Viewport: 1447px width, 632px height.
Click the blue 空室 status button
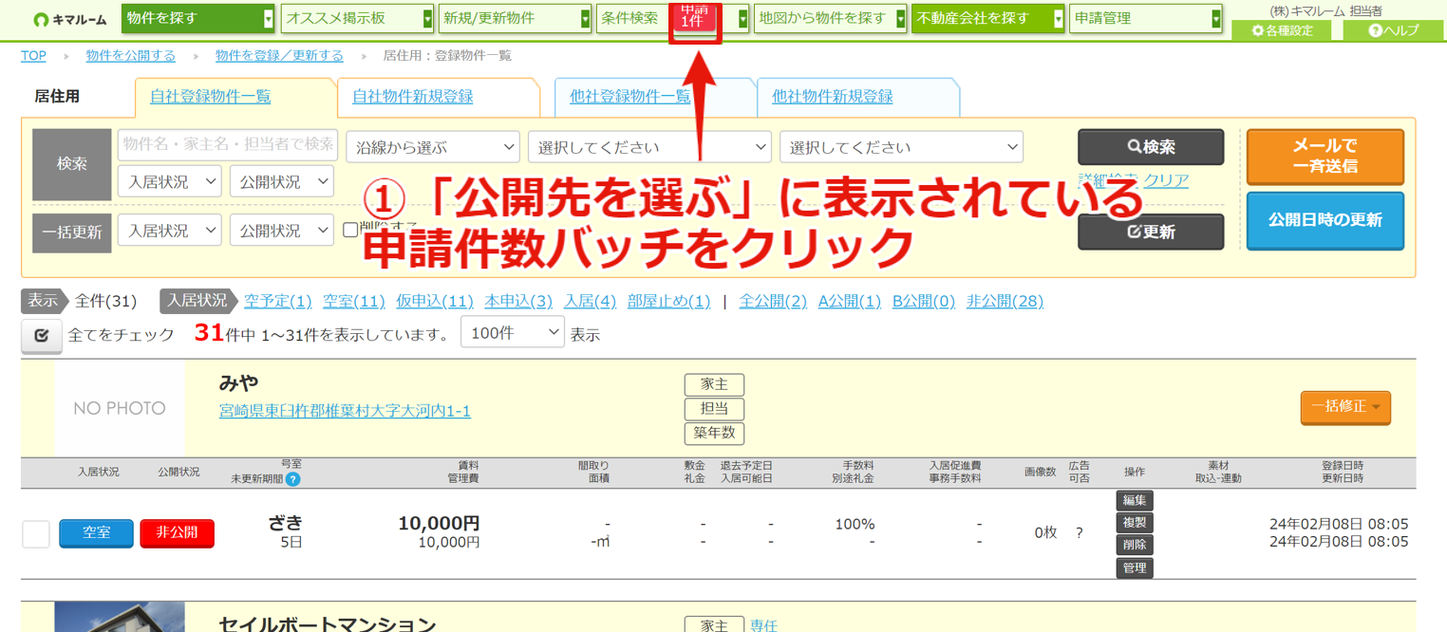coord(96,533)
